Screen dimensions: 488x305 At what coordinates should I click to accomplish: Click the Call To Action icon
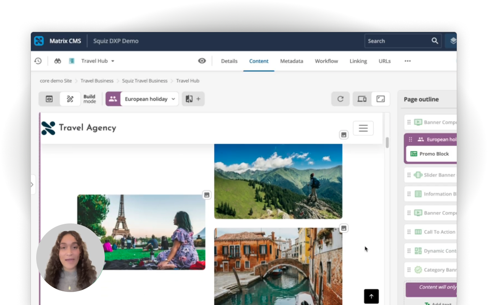point(418,232)
